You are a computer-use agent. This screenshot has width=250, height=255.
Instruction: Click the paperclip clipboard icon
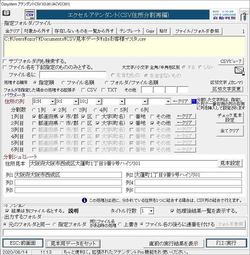point(243,15)
